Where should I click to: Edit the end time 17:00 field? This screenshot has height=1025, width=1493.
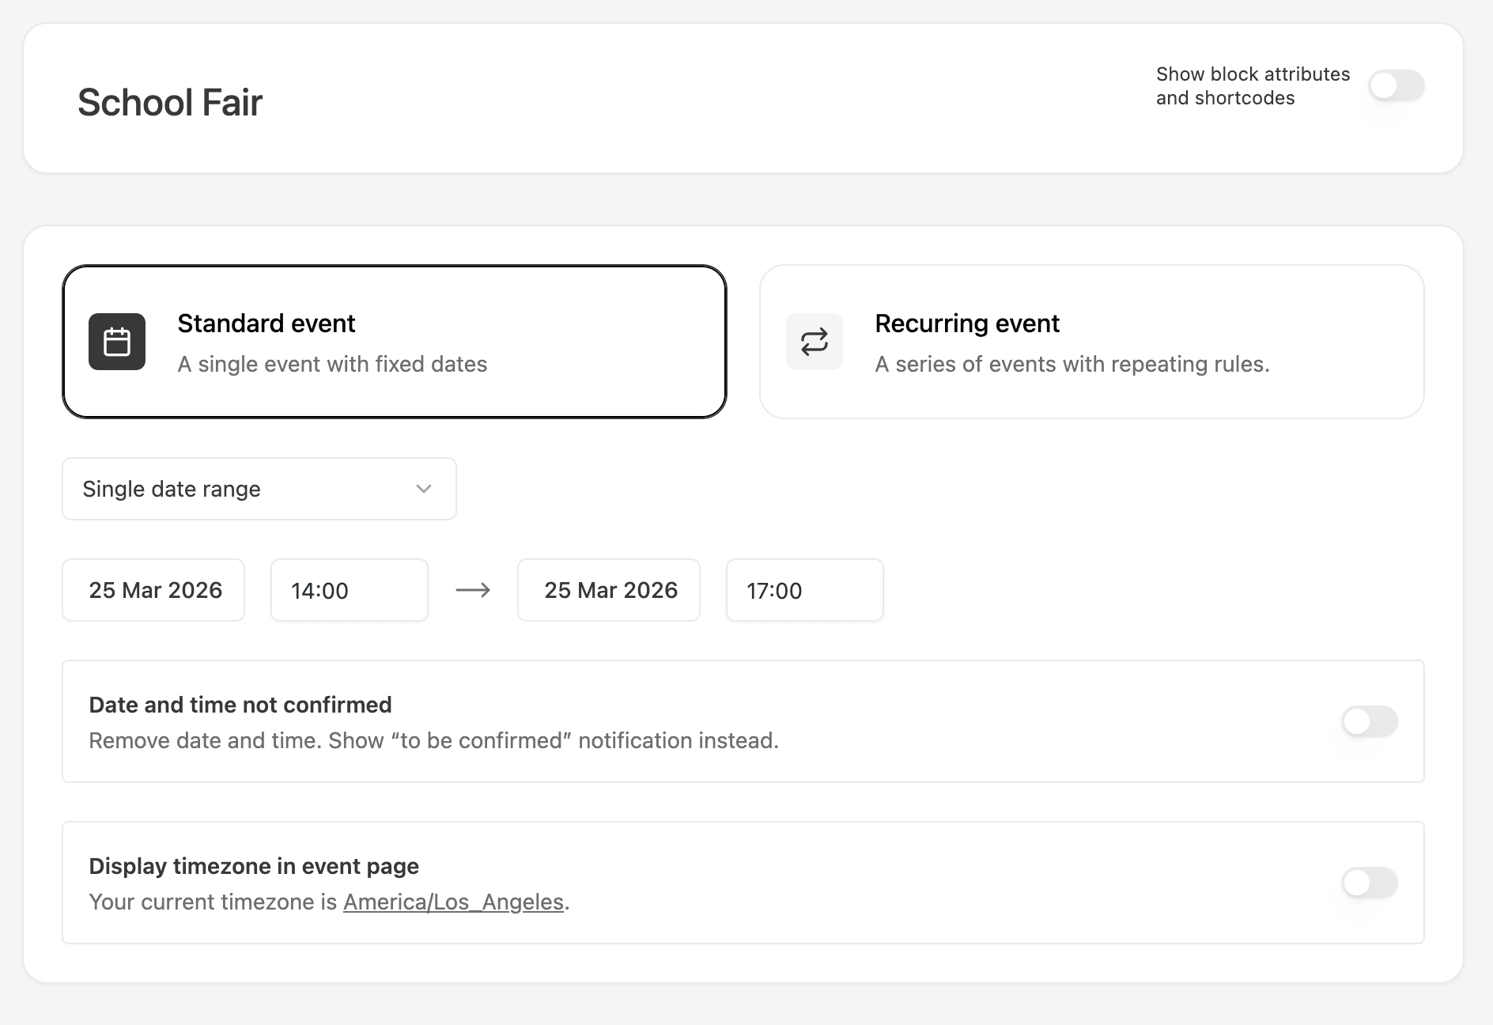pyautogui.click(x=804, y=590)
